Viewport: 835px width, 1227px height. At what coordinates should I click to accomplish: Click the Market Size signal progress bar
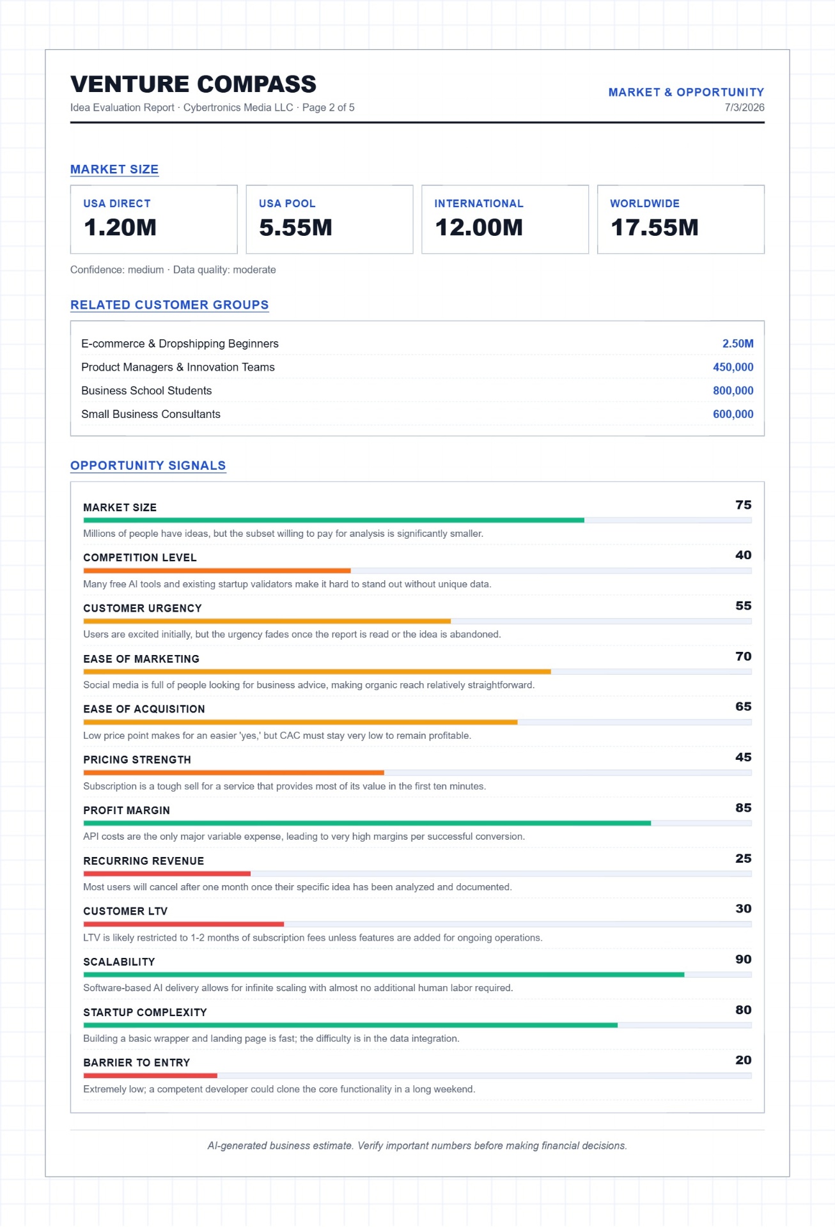point(417,520)
